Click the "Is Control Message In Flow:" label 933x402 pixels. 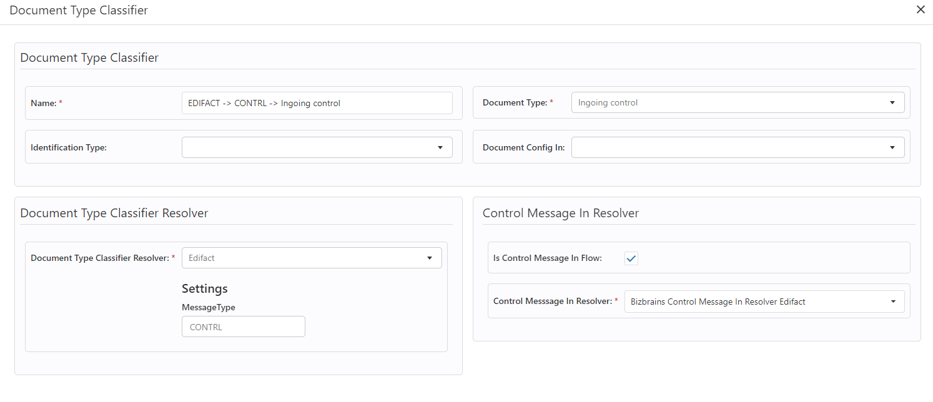547,258
